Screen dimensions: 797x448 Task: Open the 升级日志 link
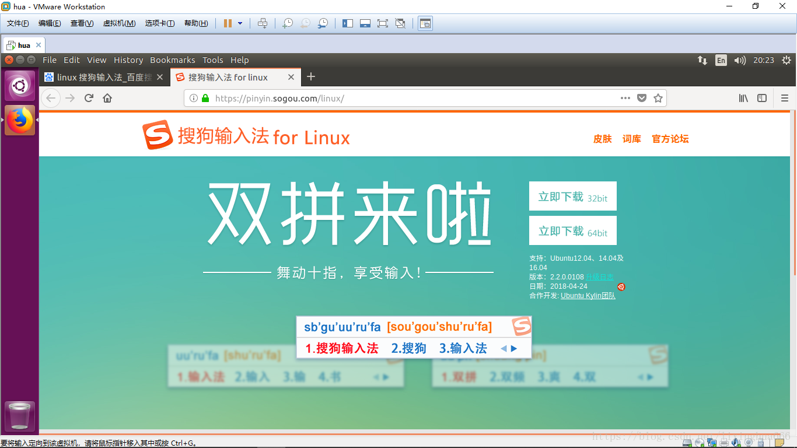[600, 277]
